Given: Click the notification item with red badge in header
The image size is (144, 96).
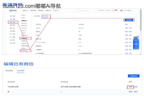Looking at the screenshot, I should point(114,10).
